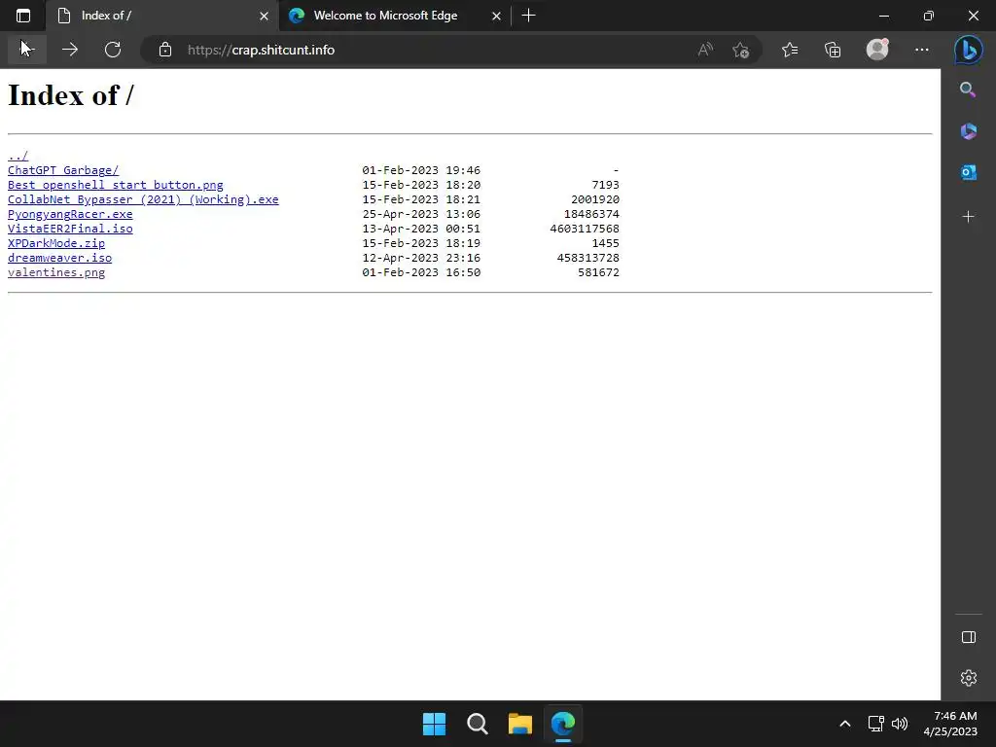Viewport: 996px width, 747px height.
Task: Download PyongyangRacer.exe file link
Action: point(70,214)
